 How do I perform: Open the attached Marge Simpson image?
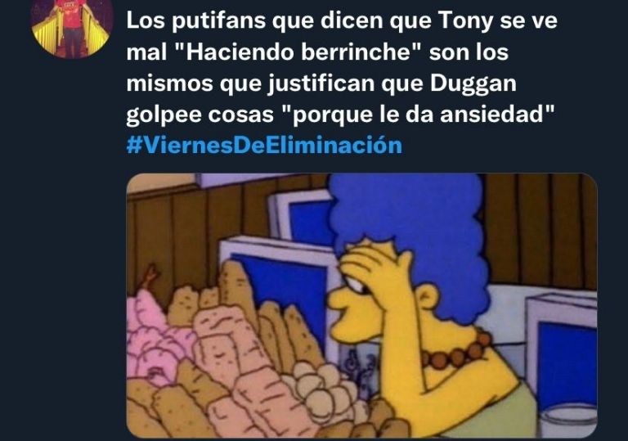click(361, 305)
